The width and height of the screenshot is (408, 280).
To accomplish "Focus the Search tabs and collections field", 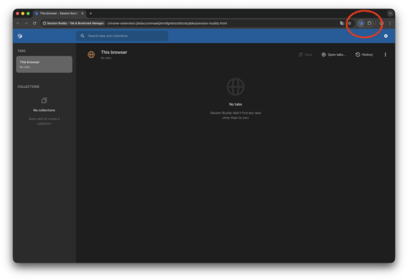I will point(125,36).
